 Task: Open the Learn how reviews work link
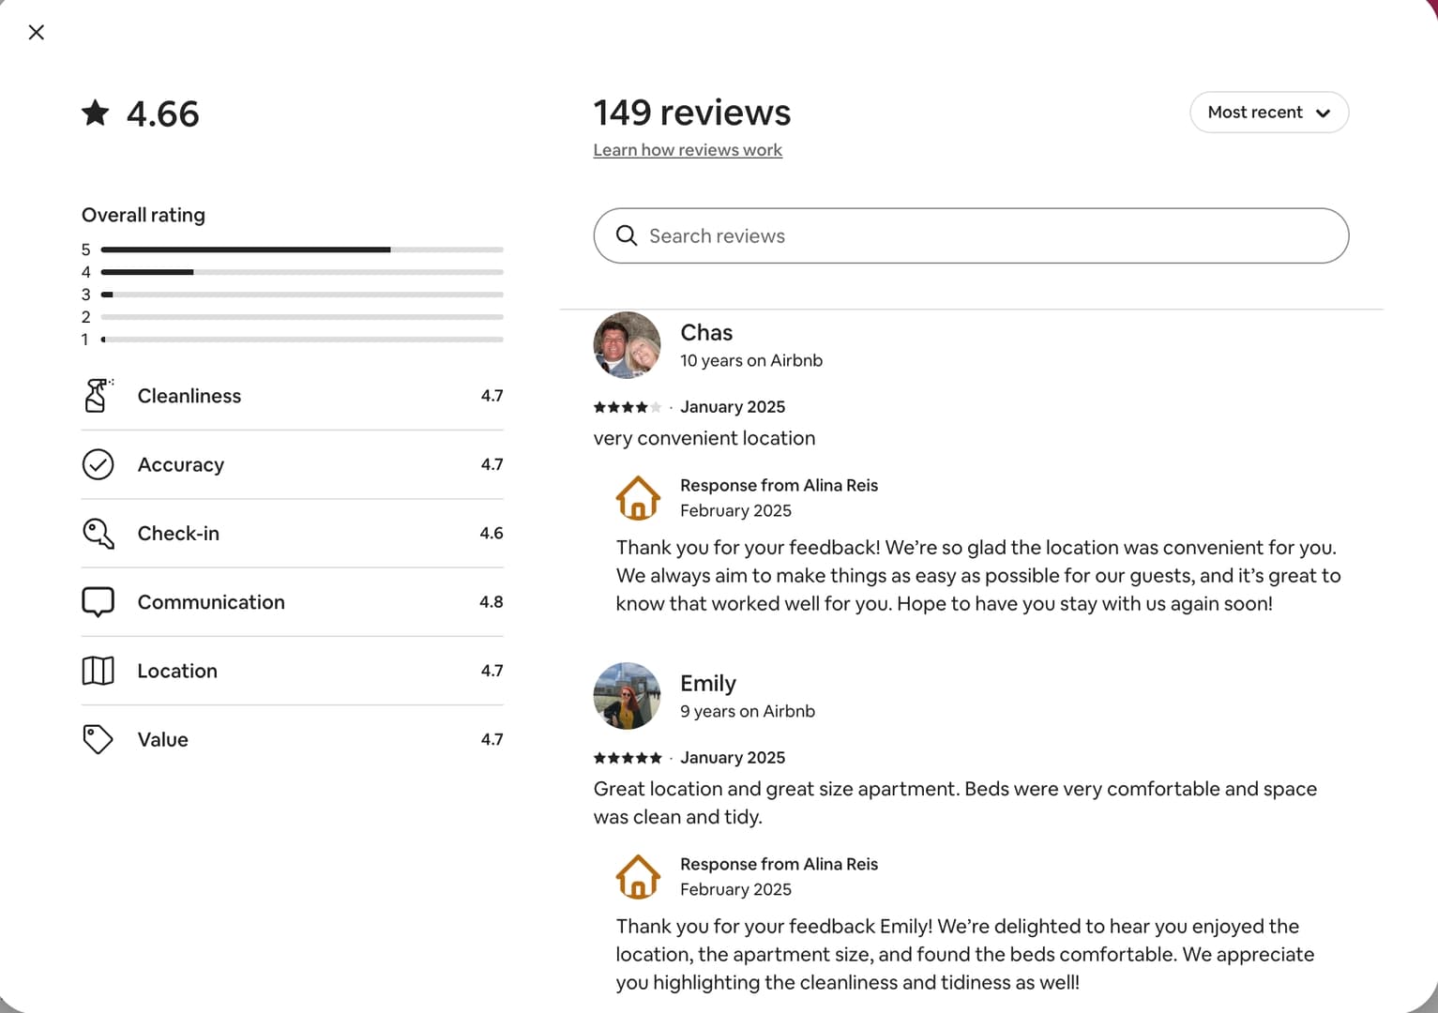pyautogui.click(x=688, y=150)
